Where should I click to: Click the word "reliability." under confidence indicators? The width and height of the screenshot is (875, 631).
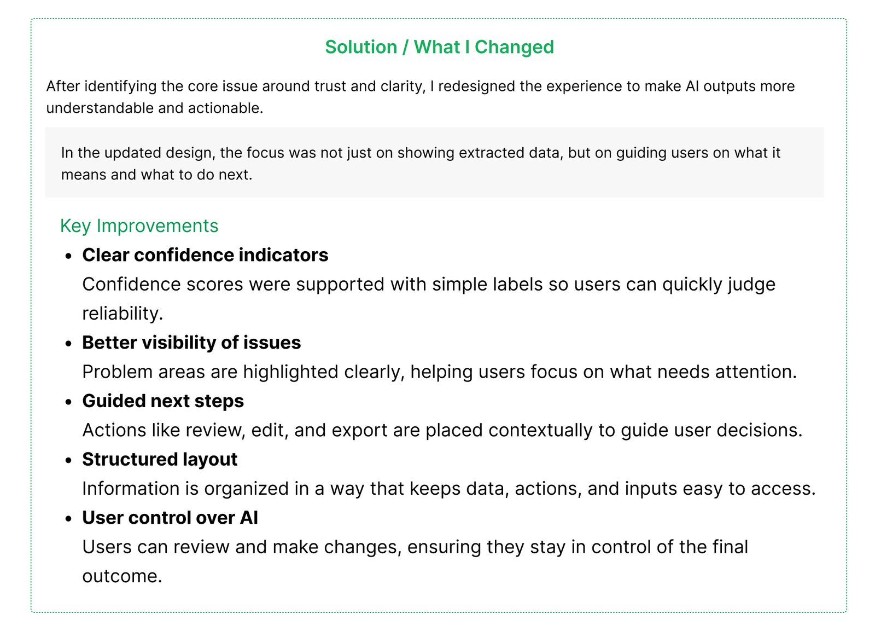click(122, 314)
